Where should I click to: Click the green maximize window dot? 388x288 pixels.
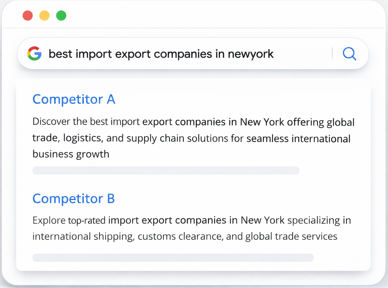[61, 16]
